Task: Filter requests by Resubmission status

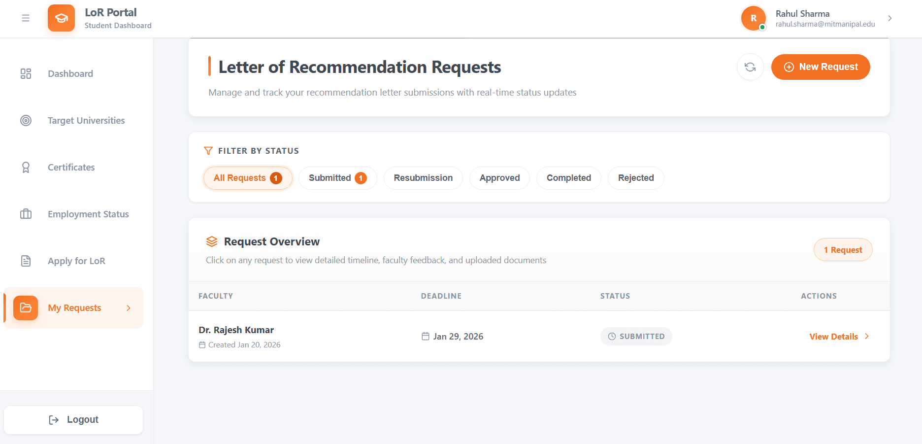Action: tap(423, 178)
